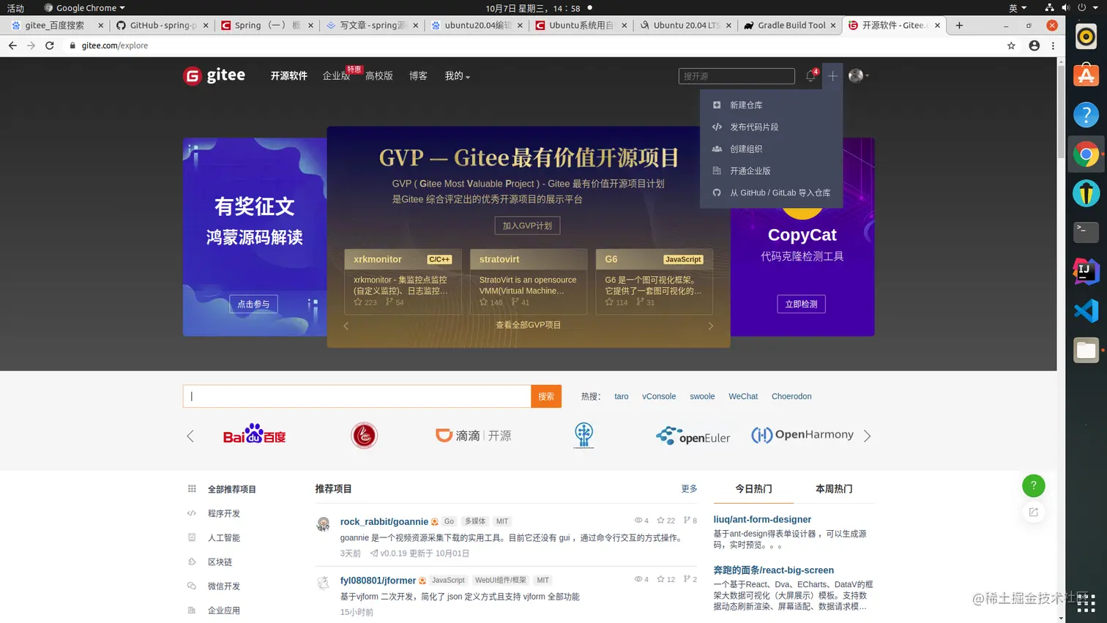Open 开源软件 navigation item
The width and height of the screenshot is (1107, 623).
point(288,76)
